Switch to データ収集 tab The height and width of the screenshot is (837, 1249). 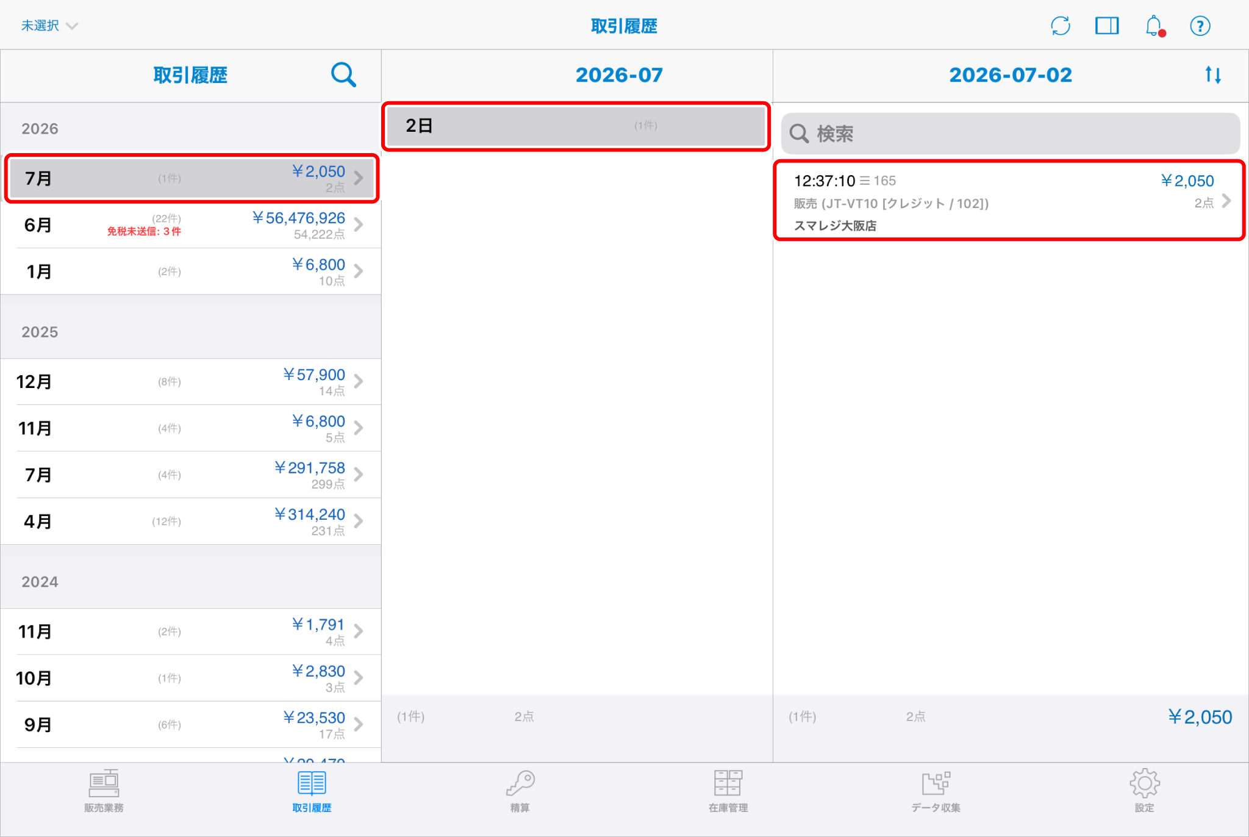936,791
